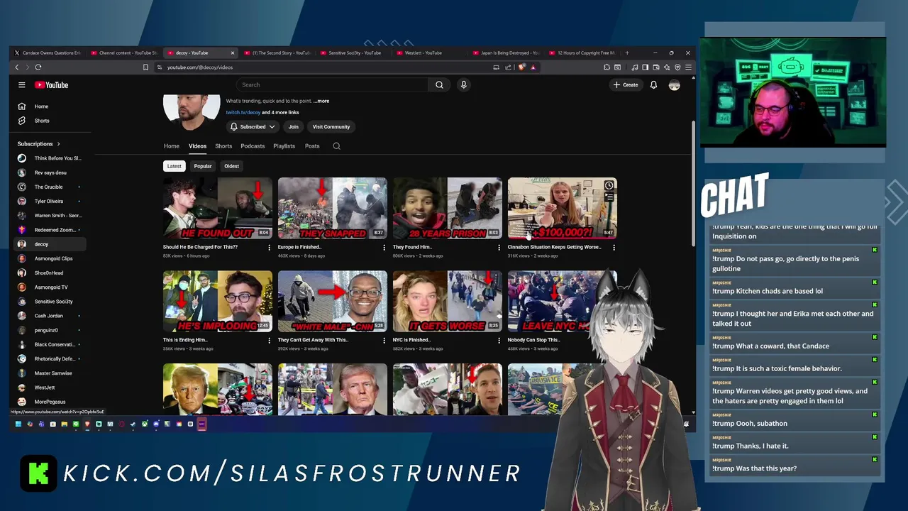Switch to the channel Shorts tab
This screenshot has height=511, width=908.
(x=223, y=146)
